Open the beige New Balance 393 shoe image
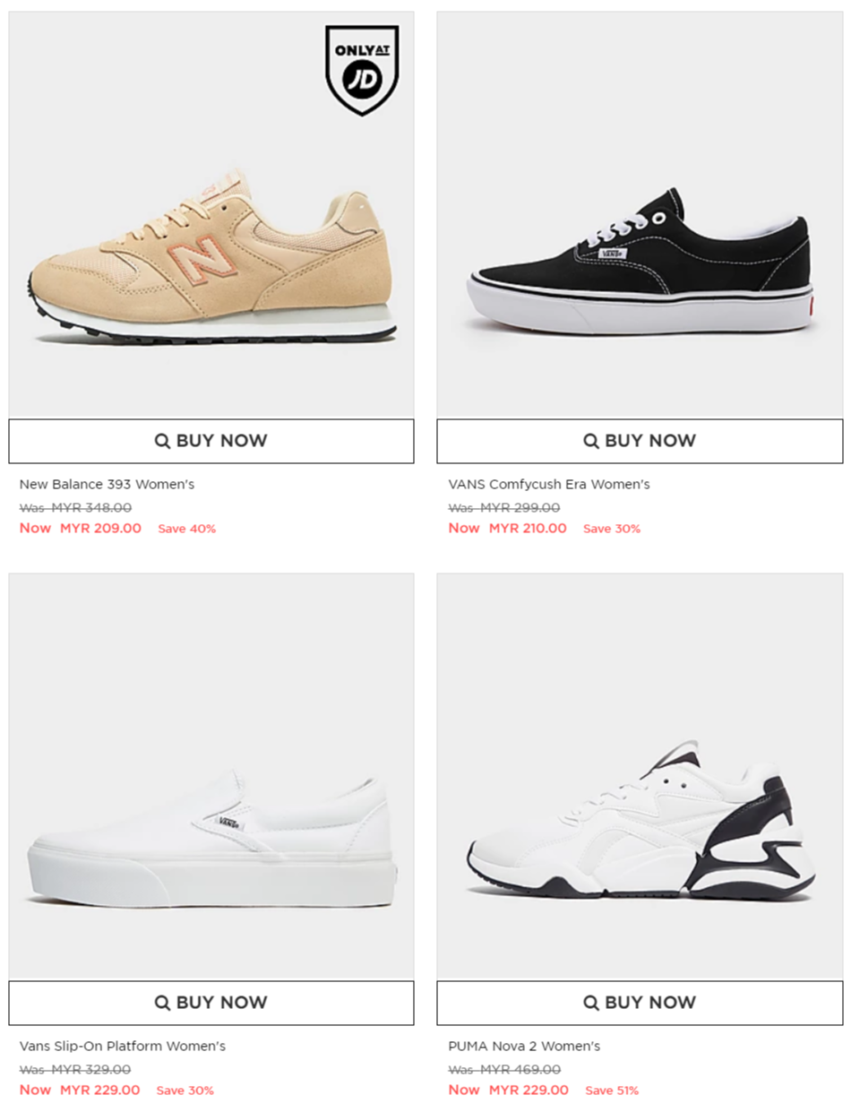Screen dimensions: 851x1112 [x=211, y=214]
